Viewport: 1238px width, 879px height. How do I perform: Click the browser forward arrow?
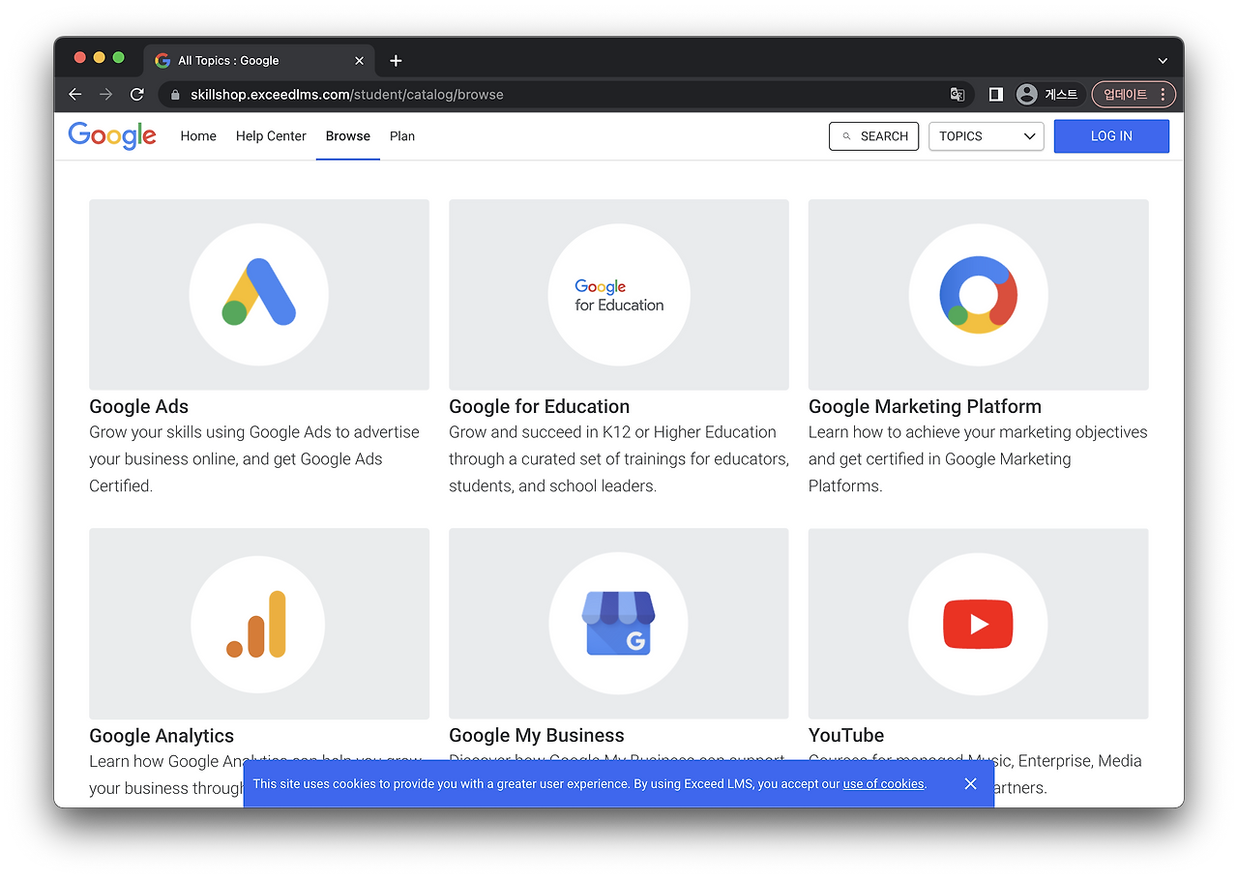(105, 94)
